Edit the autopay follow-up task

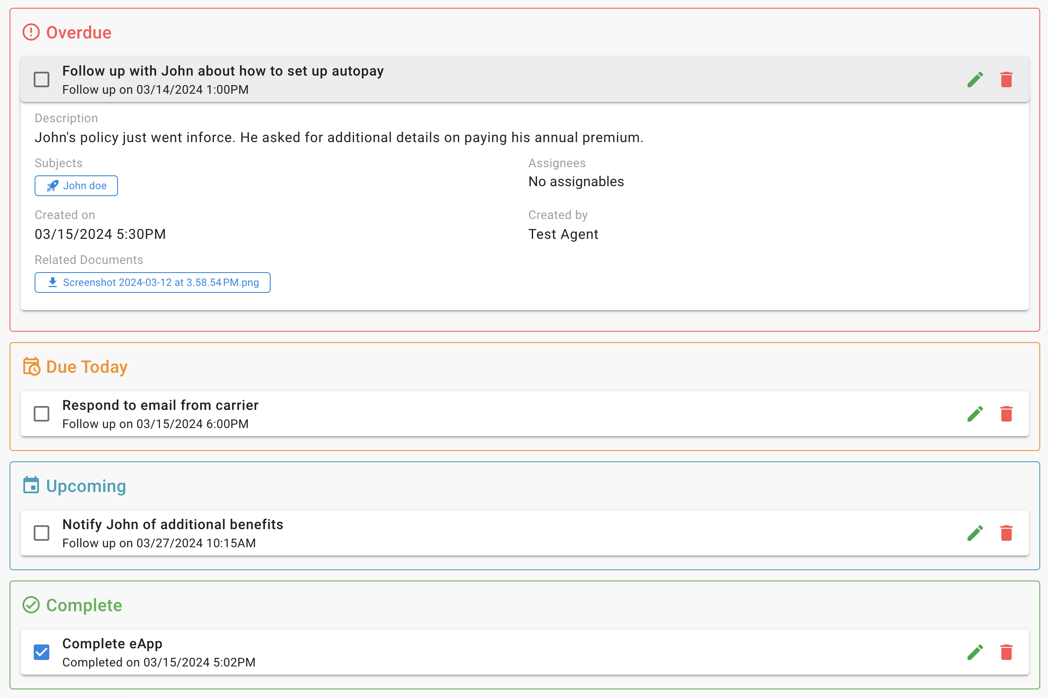(975, 79)
